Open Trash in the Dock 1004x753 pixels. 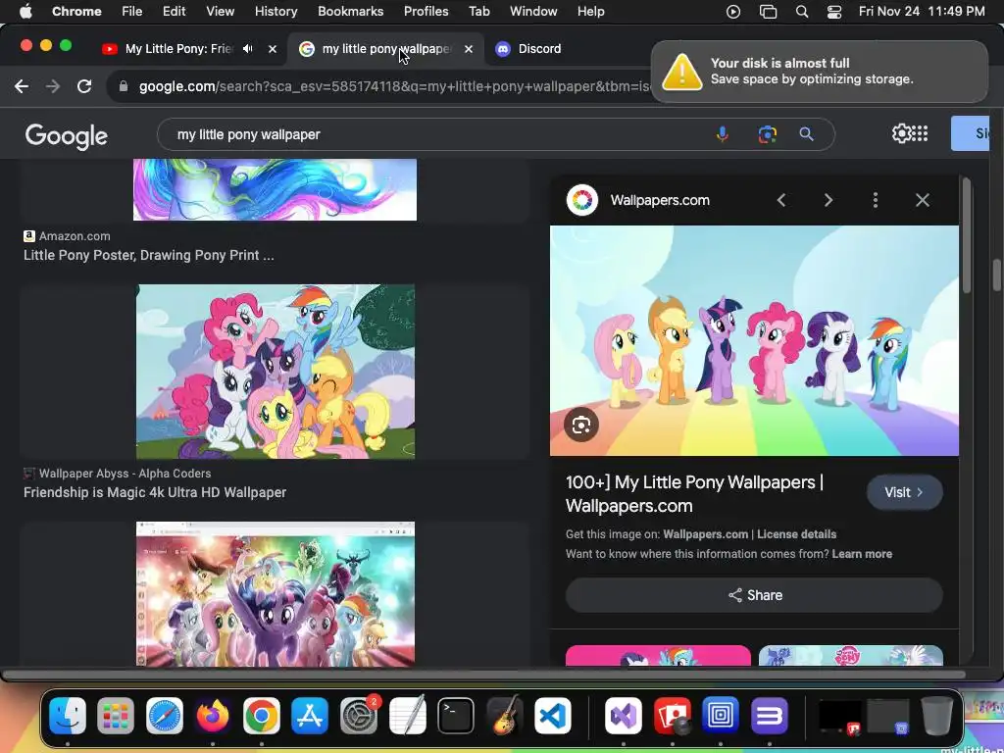pyautogui.click(x=936, y=715)
